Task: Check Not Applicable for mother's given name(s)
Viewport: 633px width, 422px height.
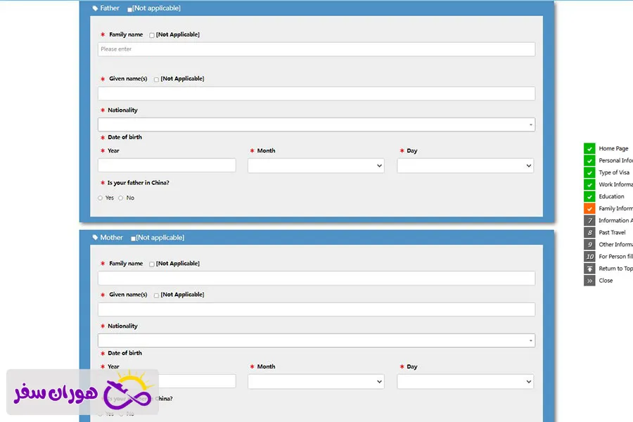Action: (x=156, y=295)
